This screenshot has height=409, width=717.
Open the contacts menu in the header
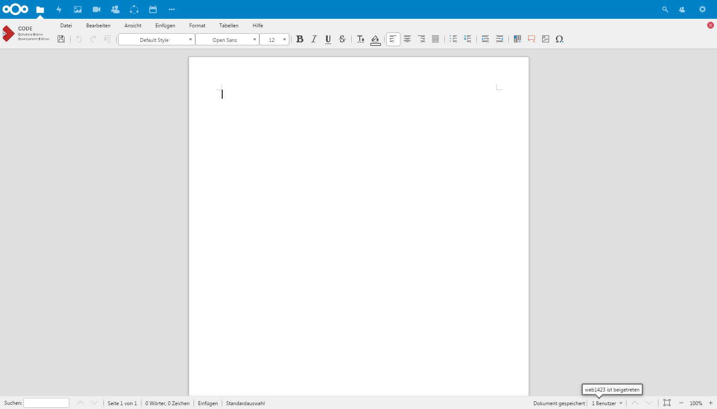coord(682,9)
